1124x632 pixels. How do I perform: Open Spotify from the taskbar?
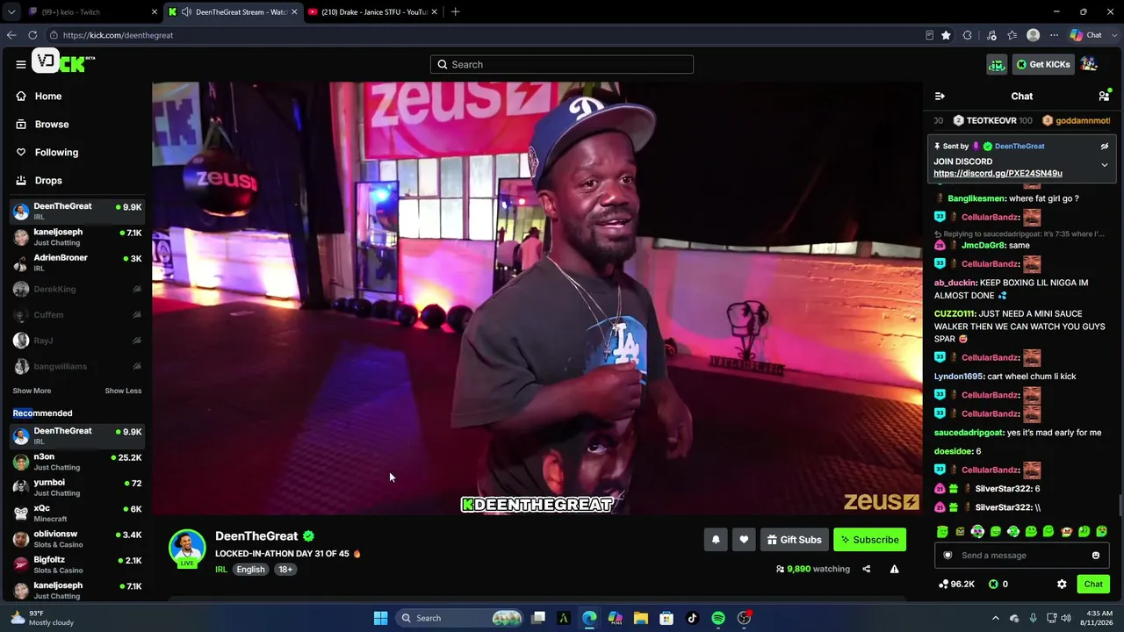(718, 618)
